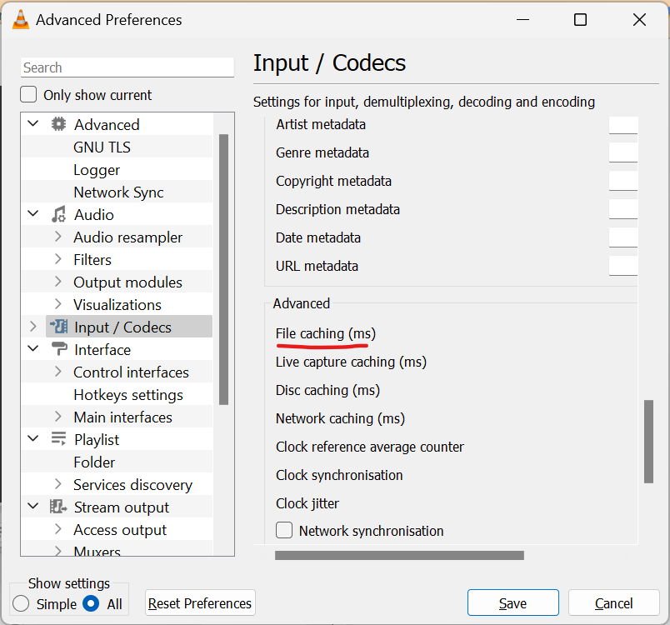Open the Audio section via its note icon
Viewport: 670px width, 625px height.
pos(59,214)
